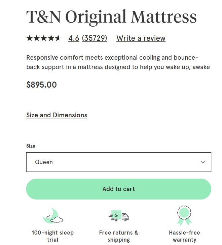Click the Free returns & shipping label
Viewport: 222px width, 245px height.
pos(119,236)
